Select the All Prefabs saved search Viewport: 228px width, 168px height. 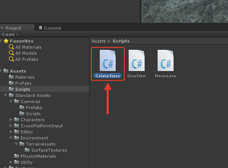27,59
